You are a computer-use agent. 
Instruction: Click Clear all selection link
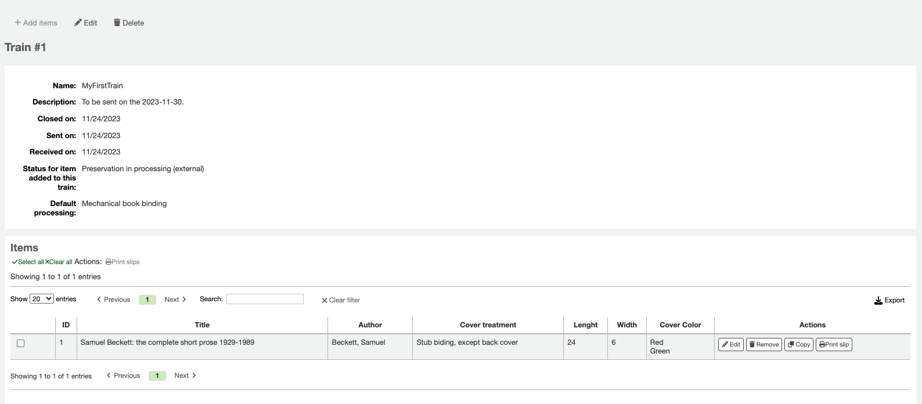coord(59,262)
